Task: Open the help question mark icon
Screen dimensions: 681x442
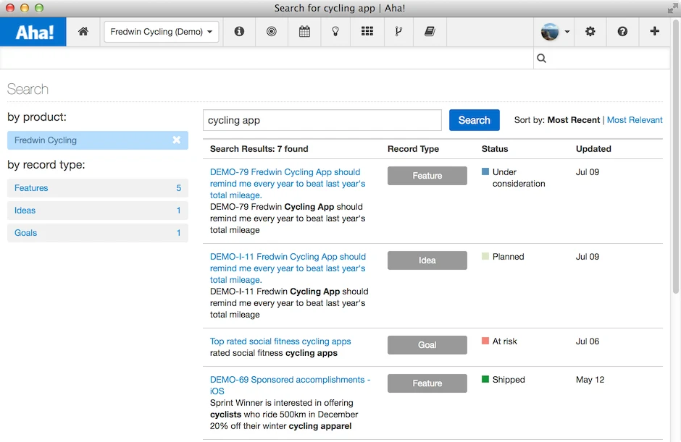Action: tap(622, 31)
